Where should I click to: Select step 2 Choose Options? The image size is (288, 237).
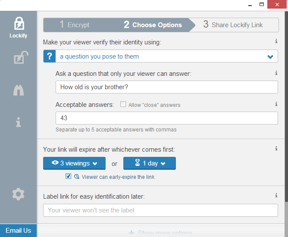(x=153, y=25)
